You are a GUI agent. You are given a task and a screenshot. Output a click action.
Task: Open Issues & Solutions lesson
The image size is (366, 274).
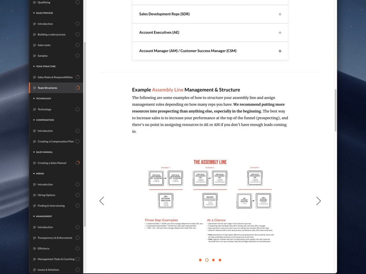click(x=48, y=270)
